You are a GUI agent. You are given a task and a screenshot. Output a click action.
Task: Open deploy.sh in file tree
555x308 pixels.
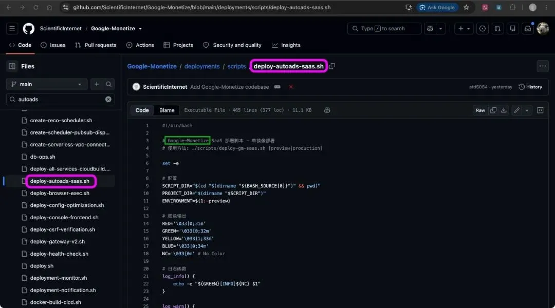(42, 266)
